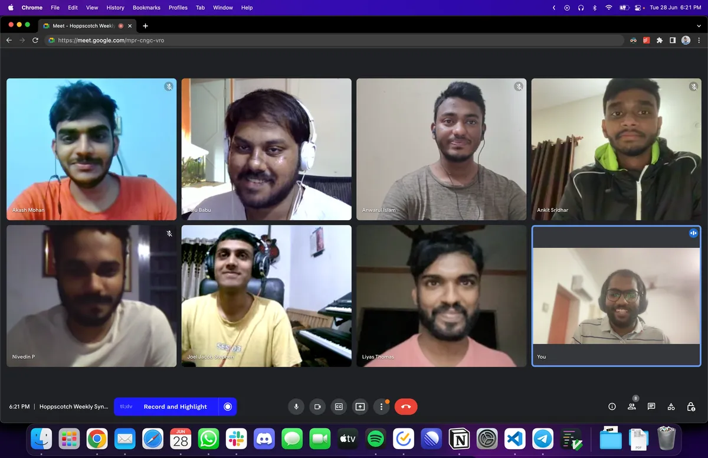This screenshot has width=708, height=458.
Task: End the call with red hang-up button
Action: point(406,407)
